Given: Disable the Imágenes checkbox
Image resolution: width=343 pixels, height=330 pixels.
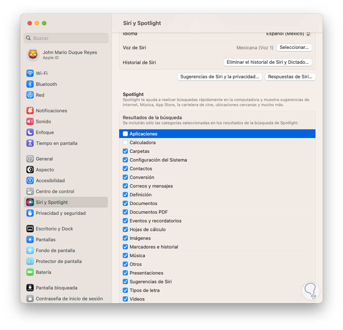Looking at the screenshot, I should tap(125, 238).
